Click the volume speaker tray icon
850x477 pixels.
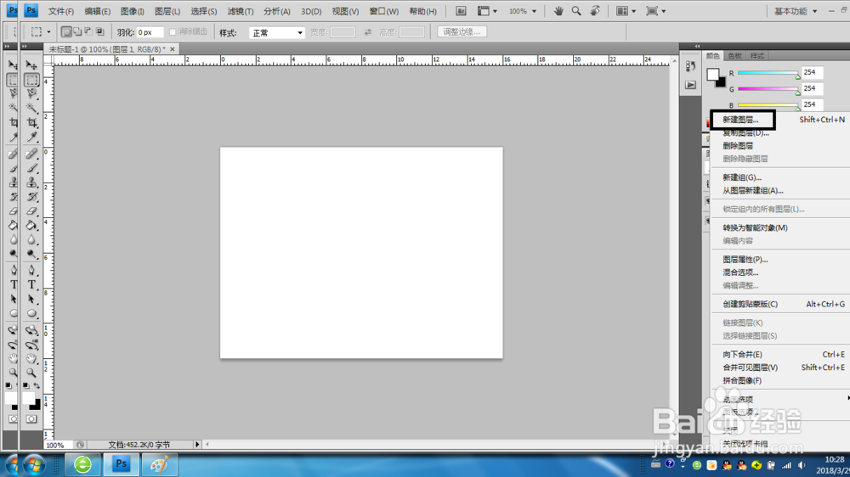pyautogui.click(x=802, y=465)
